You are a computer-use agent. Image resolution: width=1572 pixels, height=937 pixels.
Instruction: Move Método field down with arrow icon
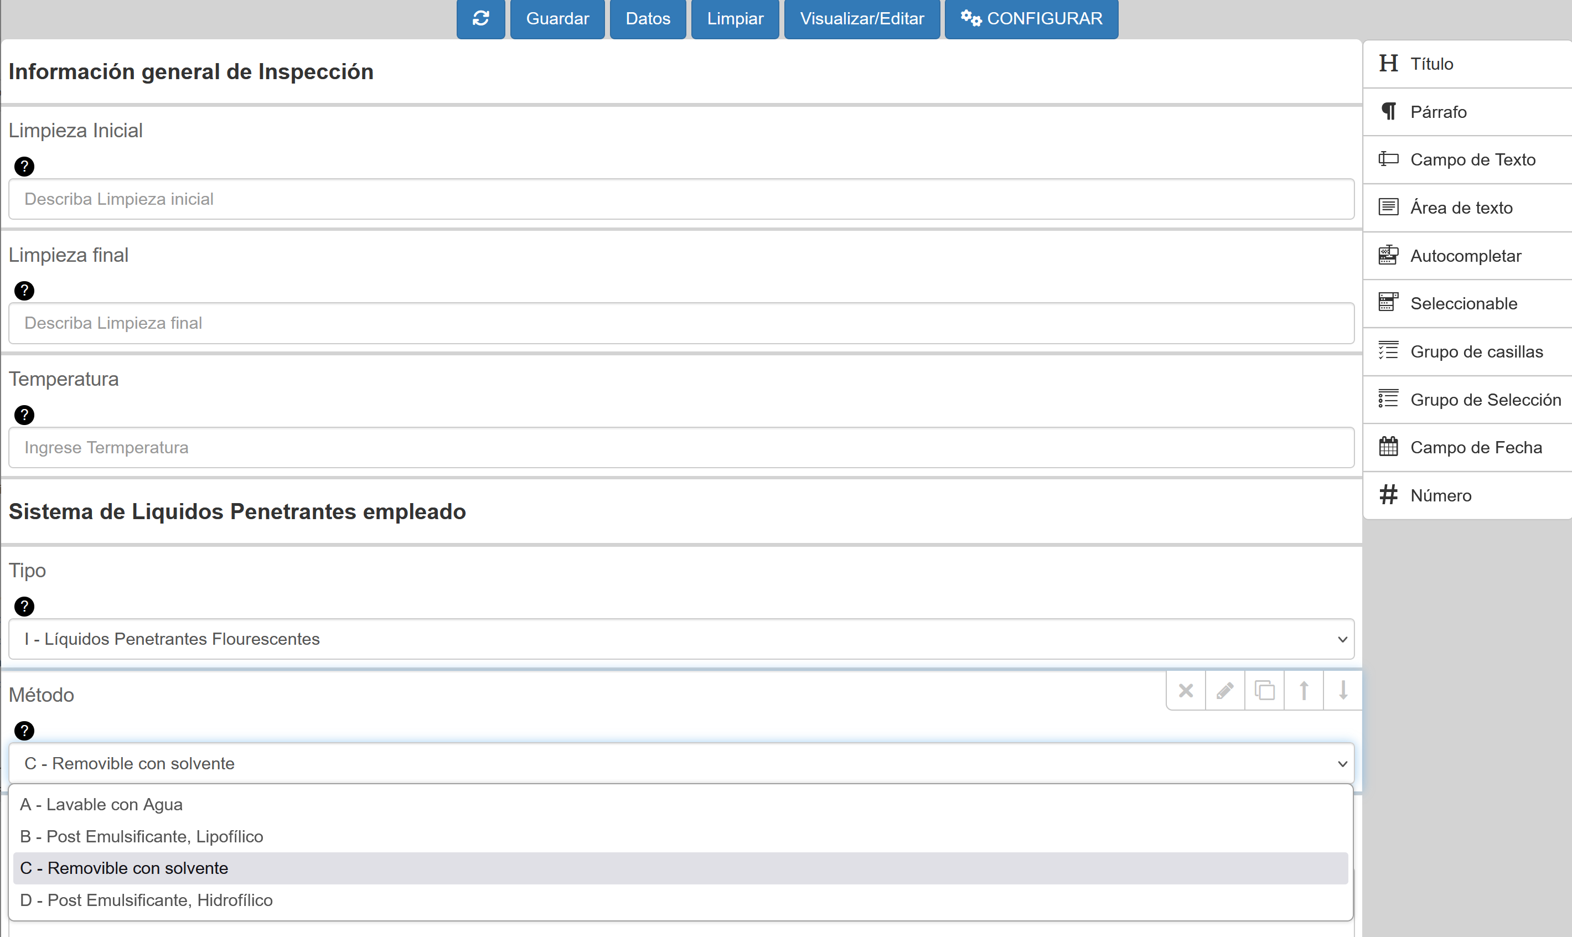(1343, 691)
